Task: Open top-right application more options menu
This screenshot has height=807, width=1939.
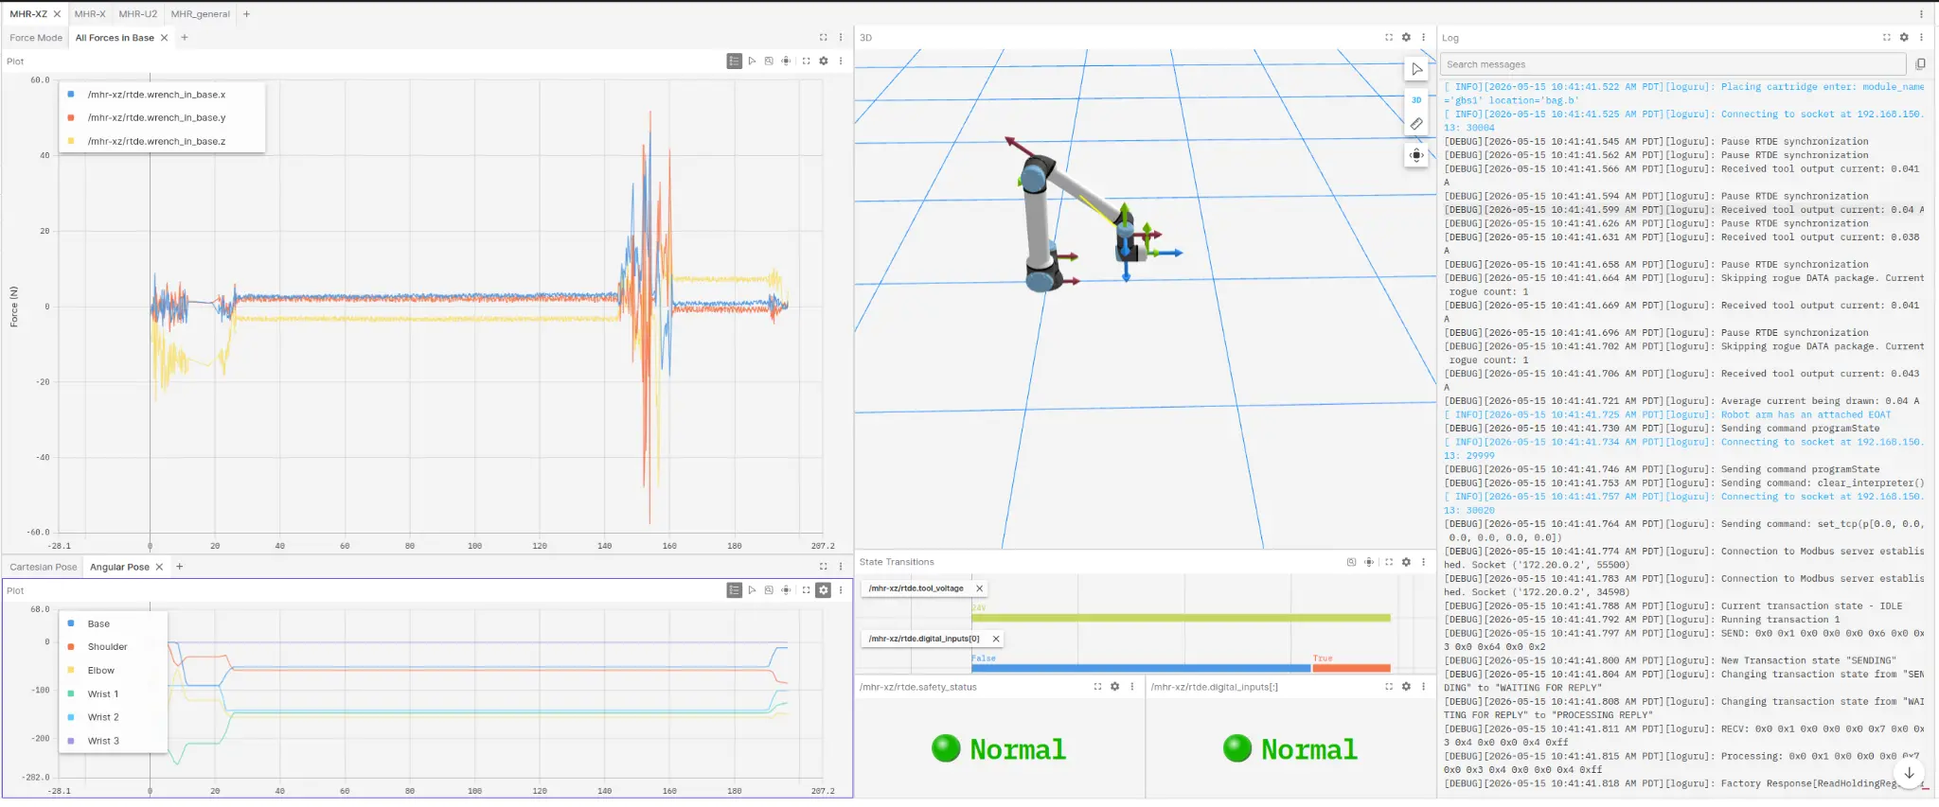Action: coord(1921,14)
